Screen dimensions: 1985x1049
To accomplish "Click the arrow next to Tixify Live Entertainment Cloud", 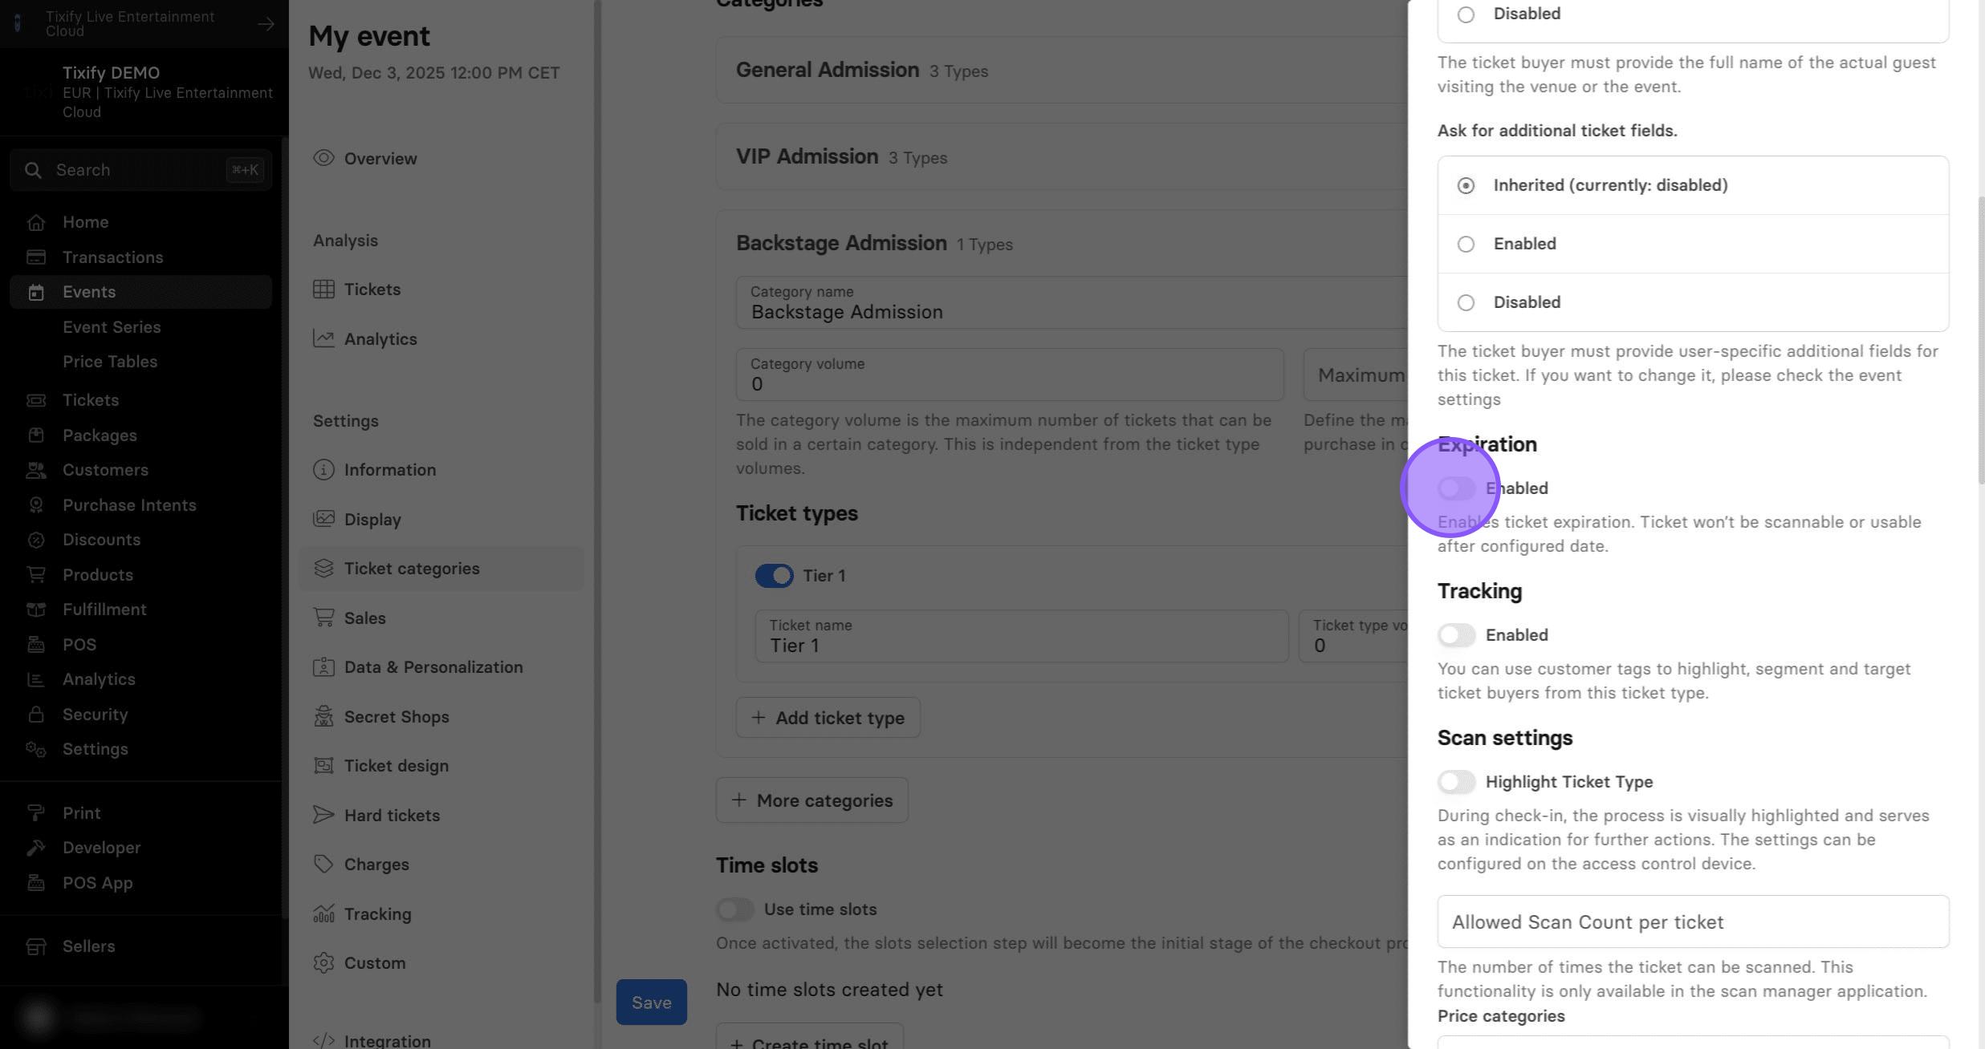I will coord(266,24).
